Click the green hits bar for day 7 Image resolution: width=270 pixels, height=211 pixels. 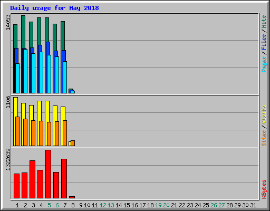63,35
